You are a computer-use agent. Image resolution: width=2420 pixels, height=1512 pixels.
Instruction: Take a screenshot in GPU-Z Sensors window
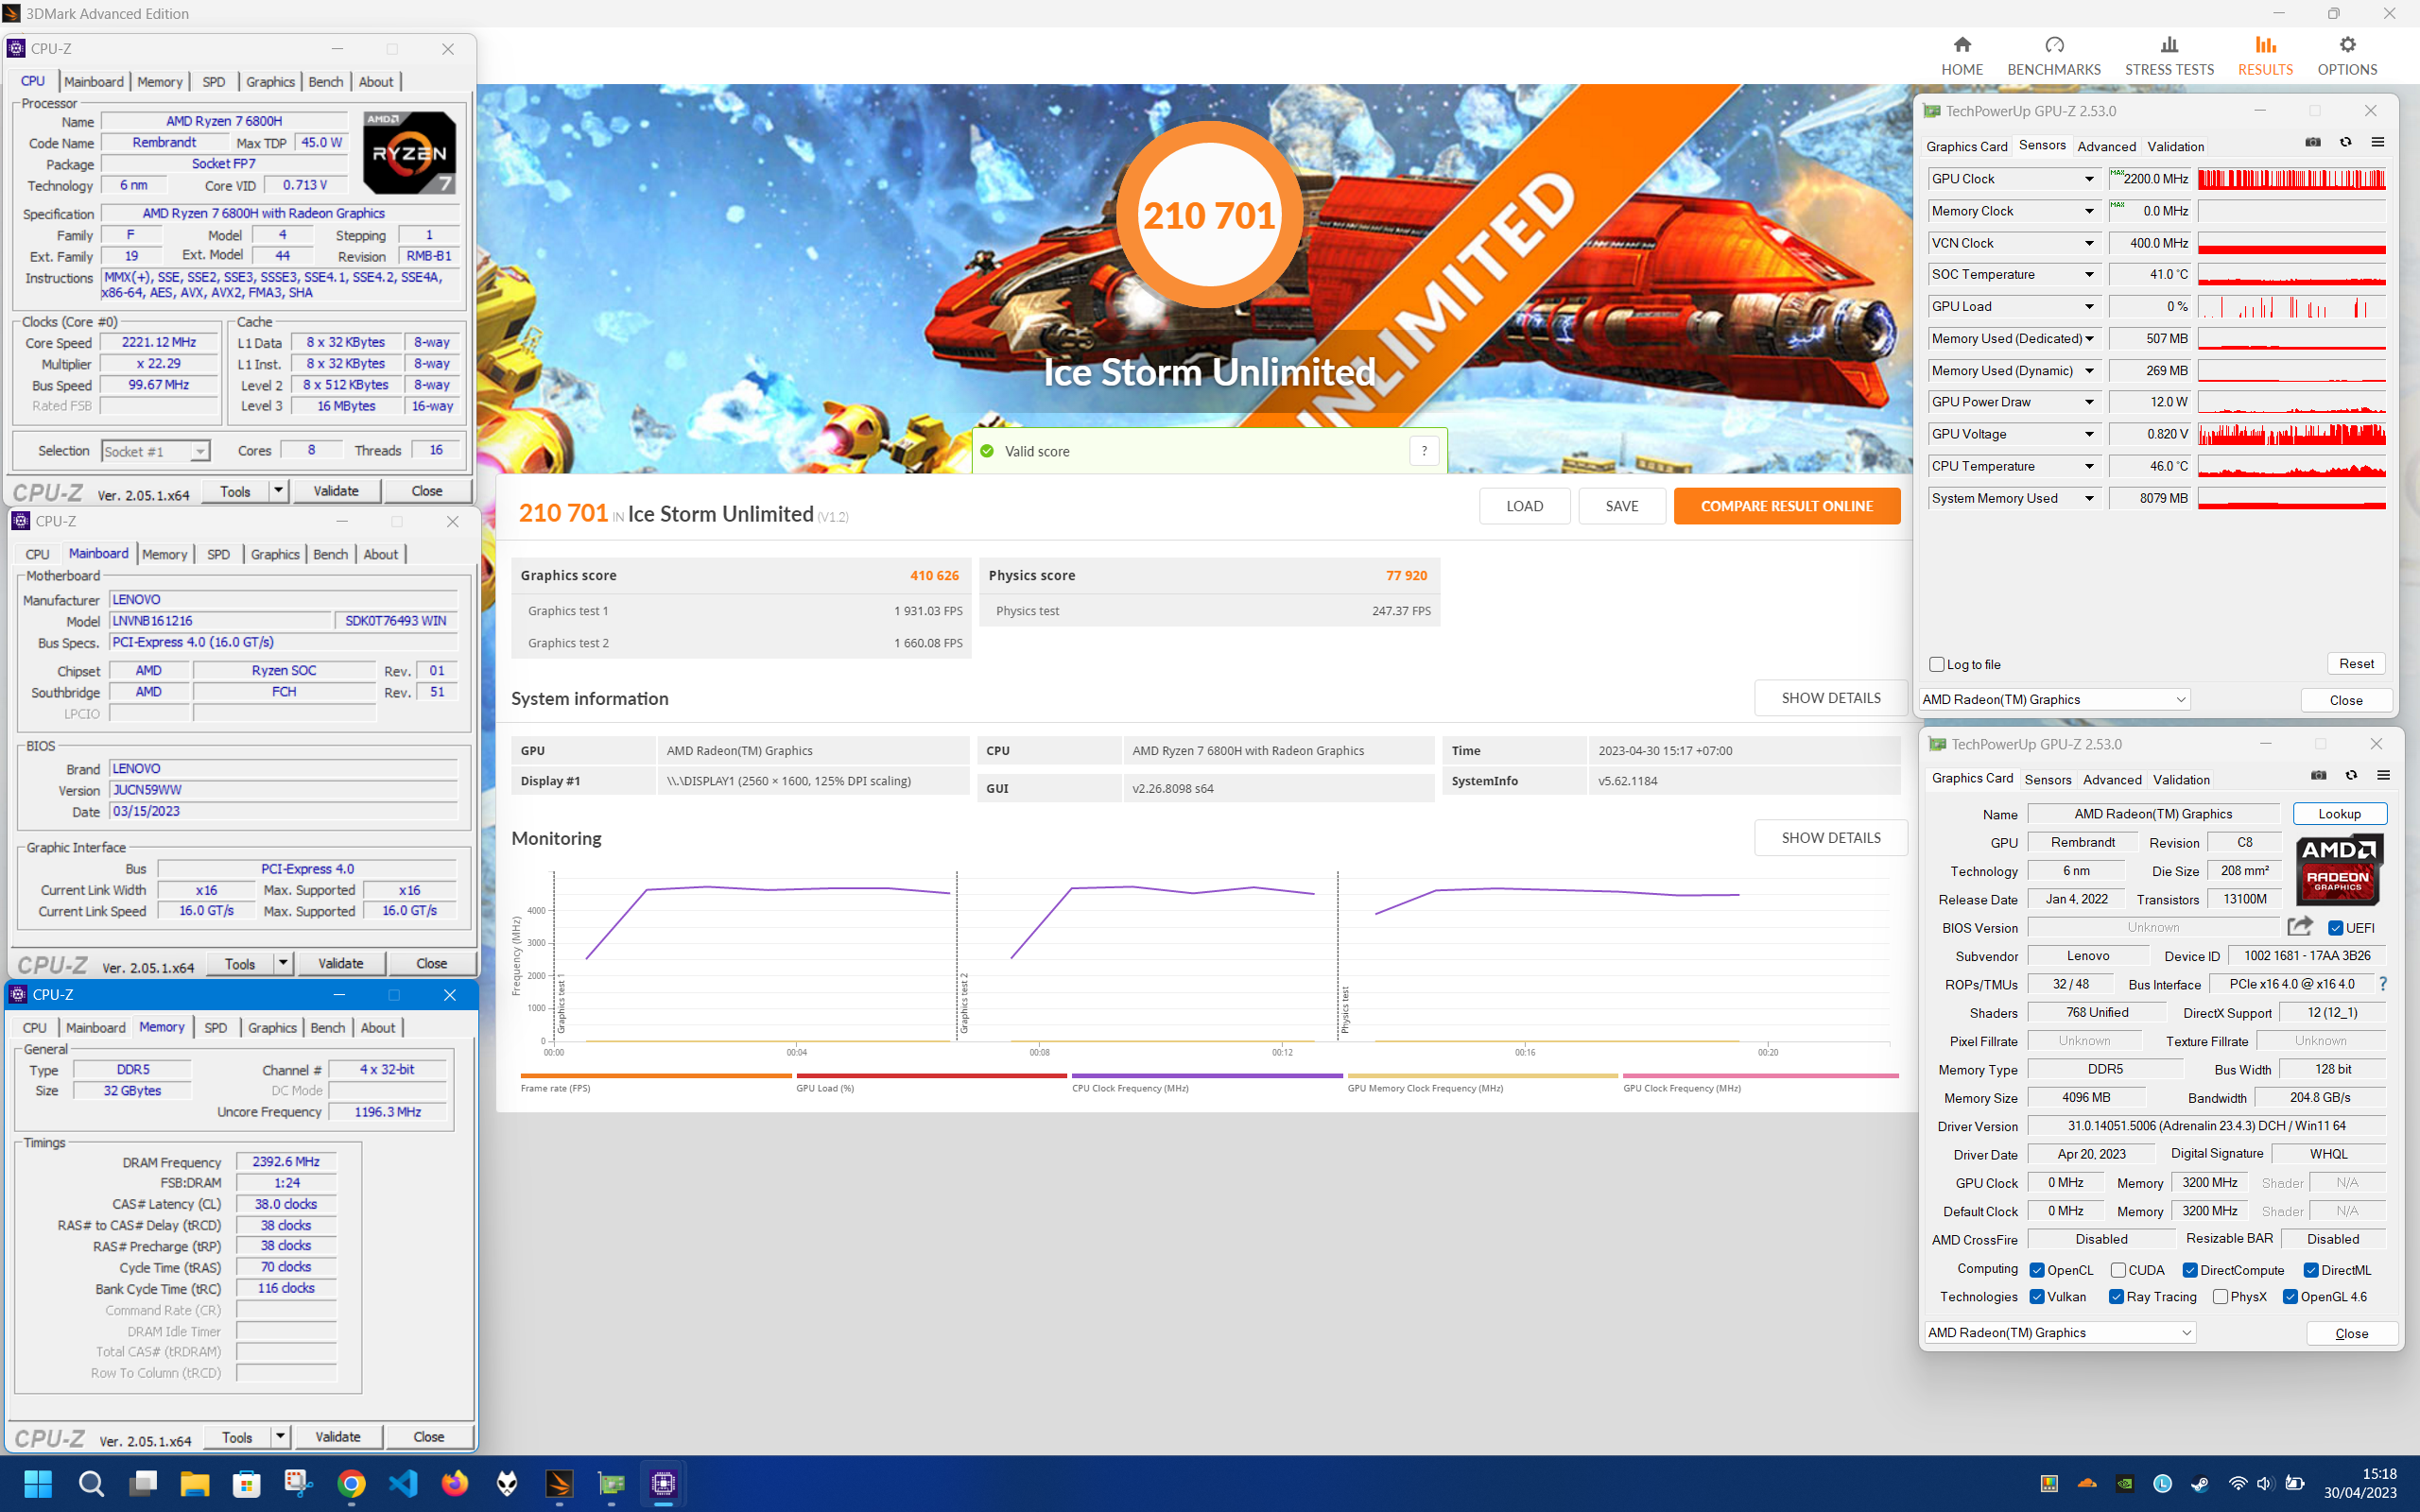pyautogui.click(x=2312, y=143)
